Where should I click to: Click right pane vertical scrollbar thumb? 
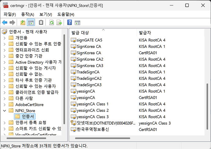(207, 106)
